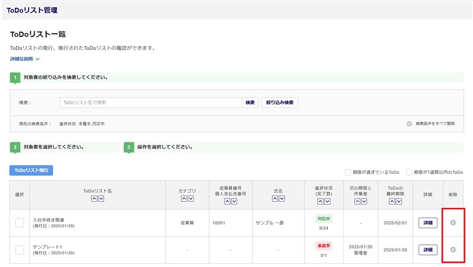Enable 期限が過ぎているToDo filter
Viewport: 473px width, 267px height.
click(348, 172)
